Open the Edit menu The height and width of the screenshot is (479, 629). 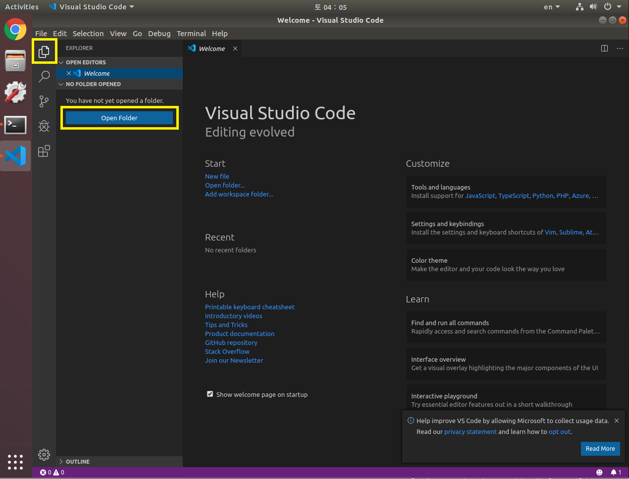pyautogui.click(x=60, y=34)
